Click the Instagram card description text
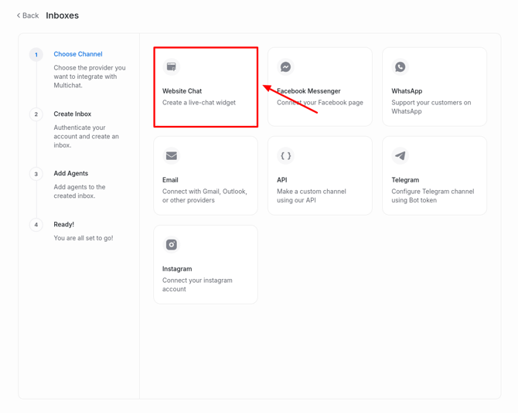Viewport: 518px width, 415px height. 197,284
